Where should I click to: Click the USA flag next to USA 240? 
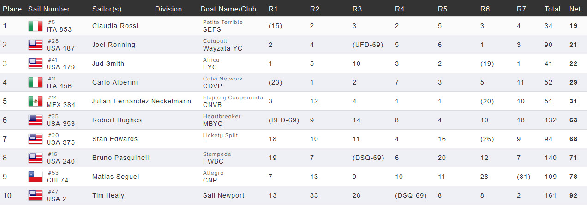point(36,158)
